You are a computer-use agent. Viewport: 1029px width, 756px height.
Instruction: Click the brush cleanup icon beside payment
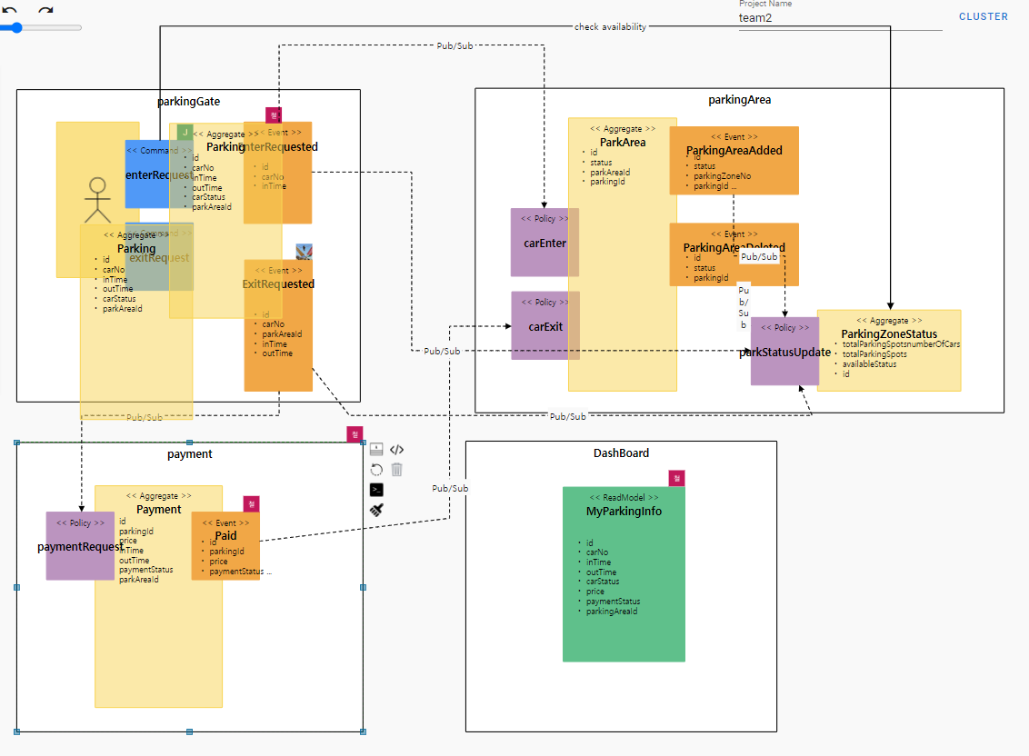click(x=376, y=510)
